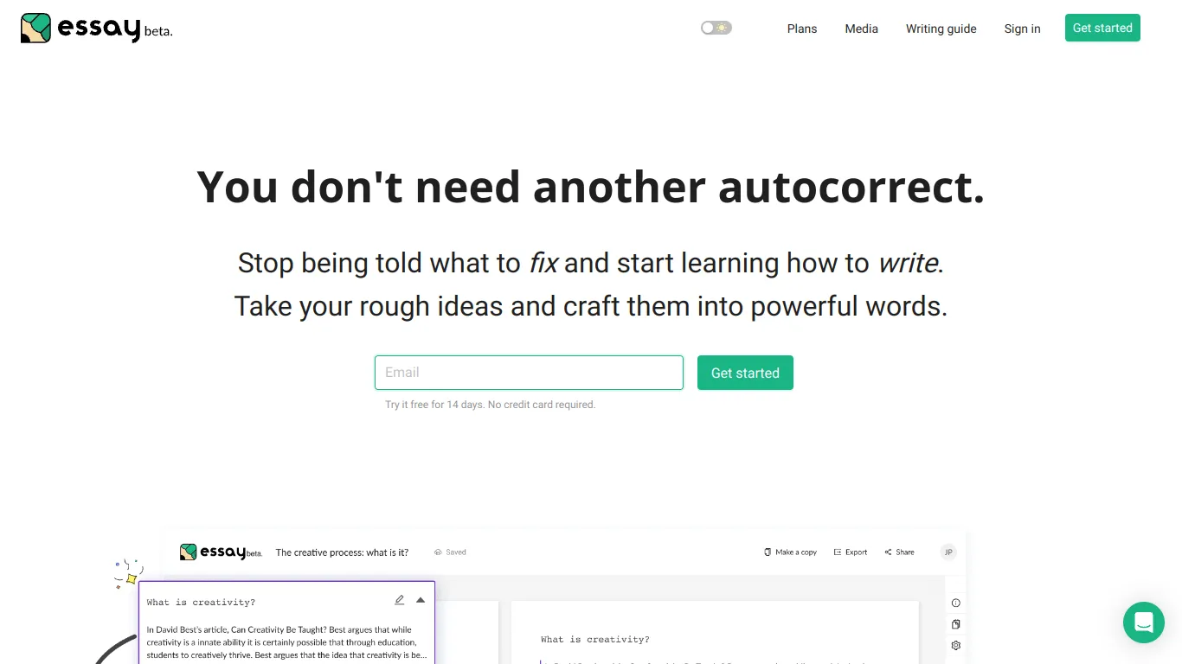
Task: Click Get started in the header
Action: [x=1102, y=28]
